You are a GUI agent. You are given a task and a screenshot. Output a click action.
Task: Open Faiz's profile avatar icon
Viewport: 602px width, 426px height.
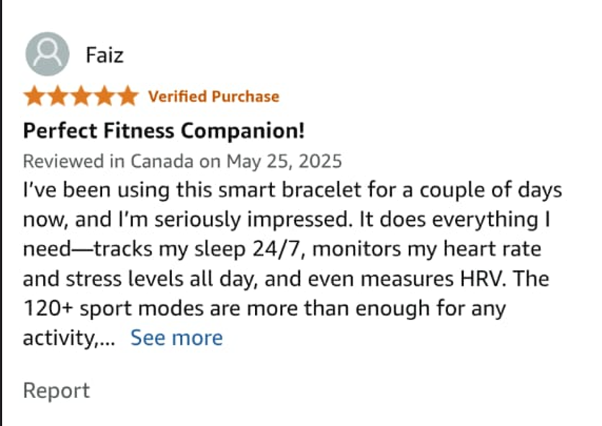(x=48, y=54)
